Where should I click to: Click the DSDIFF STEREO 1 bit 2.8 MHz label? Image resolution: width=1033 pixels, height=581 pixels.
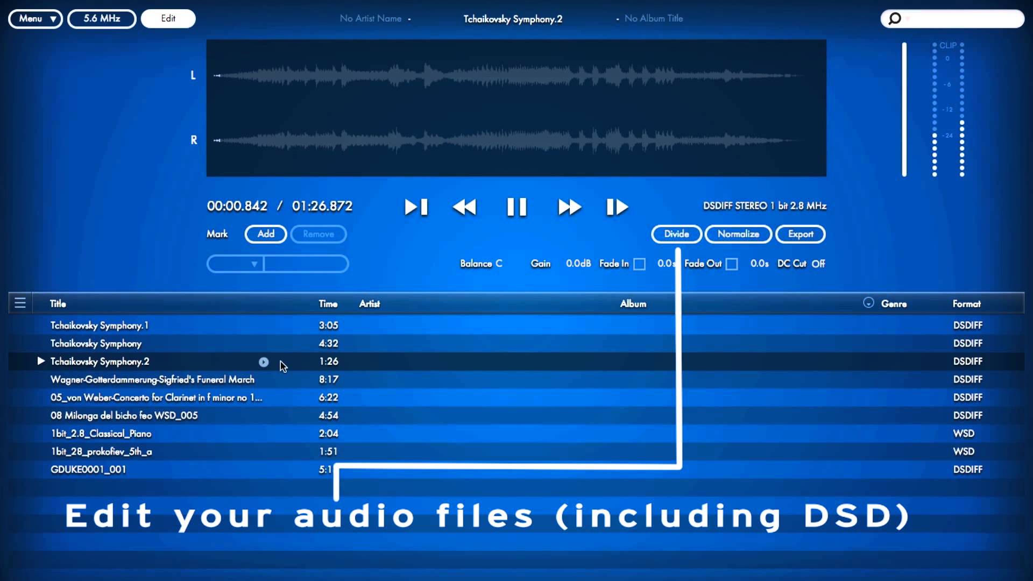coord(765,206)
